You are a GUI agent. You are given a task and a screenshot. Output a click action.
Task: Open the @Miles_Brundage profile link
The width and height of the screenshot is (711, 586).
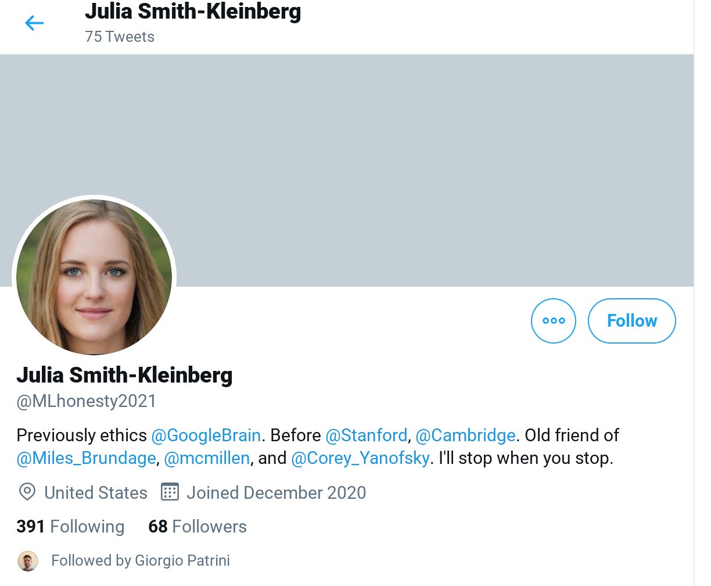86,459
